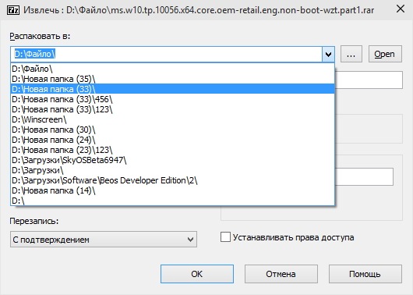
Task: Pick 'D:\Новая папка (24)\' entry
Action: pyautogui.click(x=172, y=140)
